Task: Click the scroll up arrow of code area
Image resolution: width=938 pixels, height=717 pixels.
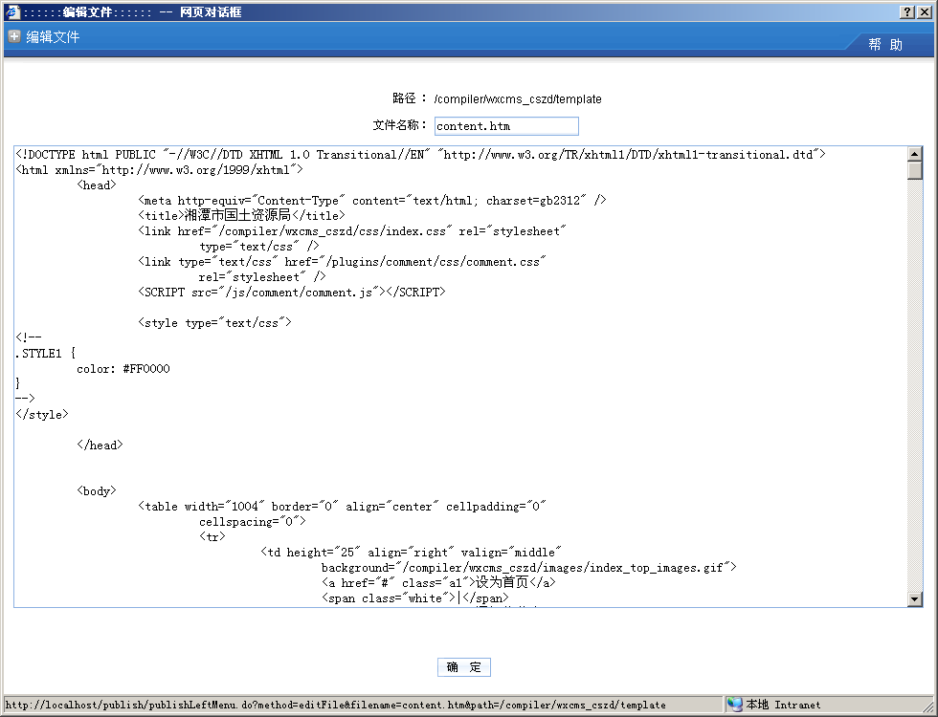Action: [x=915, y=154]
